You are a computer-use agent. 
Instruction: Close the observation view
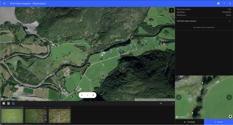[230, 3]
